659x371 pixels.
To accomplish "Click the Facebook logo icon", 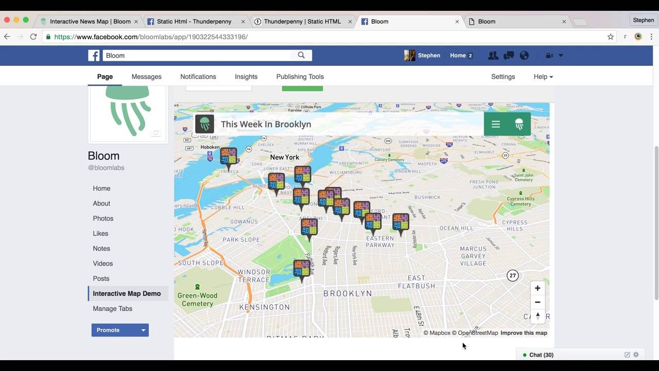I will coord(94,56).
